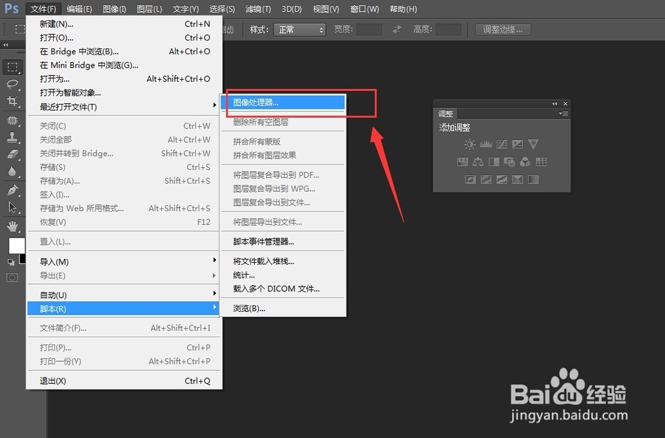The image size is (665, 438).
Task: Click the white foreground color swatch
Action: [x=17, y=246]
